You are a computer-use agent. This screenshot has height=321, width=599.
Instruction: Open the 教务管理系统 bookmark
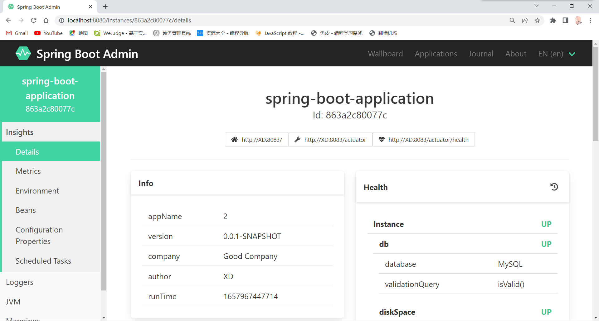[x=172, y=33]
